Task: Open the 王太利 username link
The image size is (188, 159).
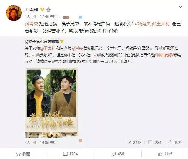Action: (x=32, y=9)
